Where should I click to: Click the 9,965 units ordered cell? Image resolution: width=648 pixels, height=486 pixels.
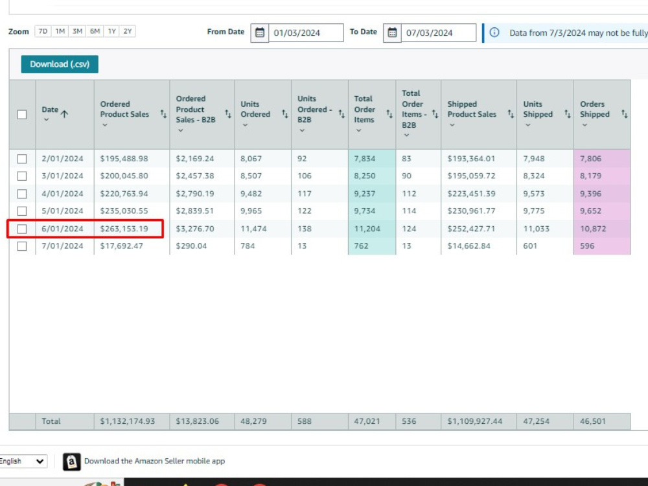(x=251, y=211)
